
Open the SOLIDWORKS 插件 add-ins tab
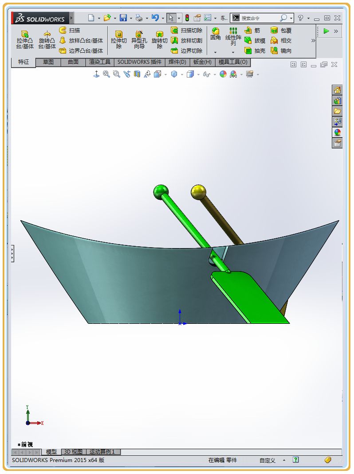[x=140, y=62]
